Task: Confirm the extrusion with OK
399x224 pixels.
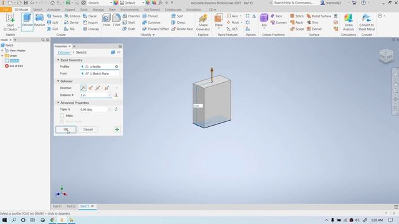Action: pos(65,129)
